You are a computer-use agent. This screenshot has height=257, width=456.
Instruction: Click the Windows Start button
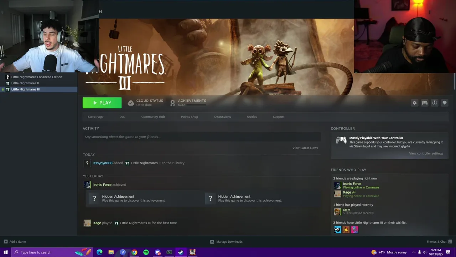tap(6, 252)
